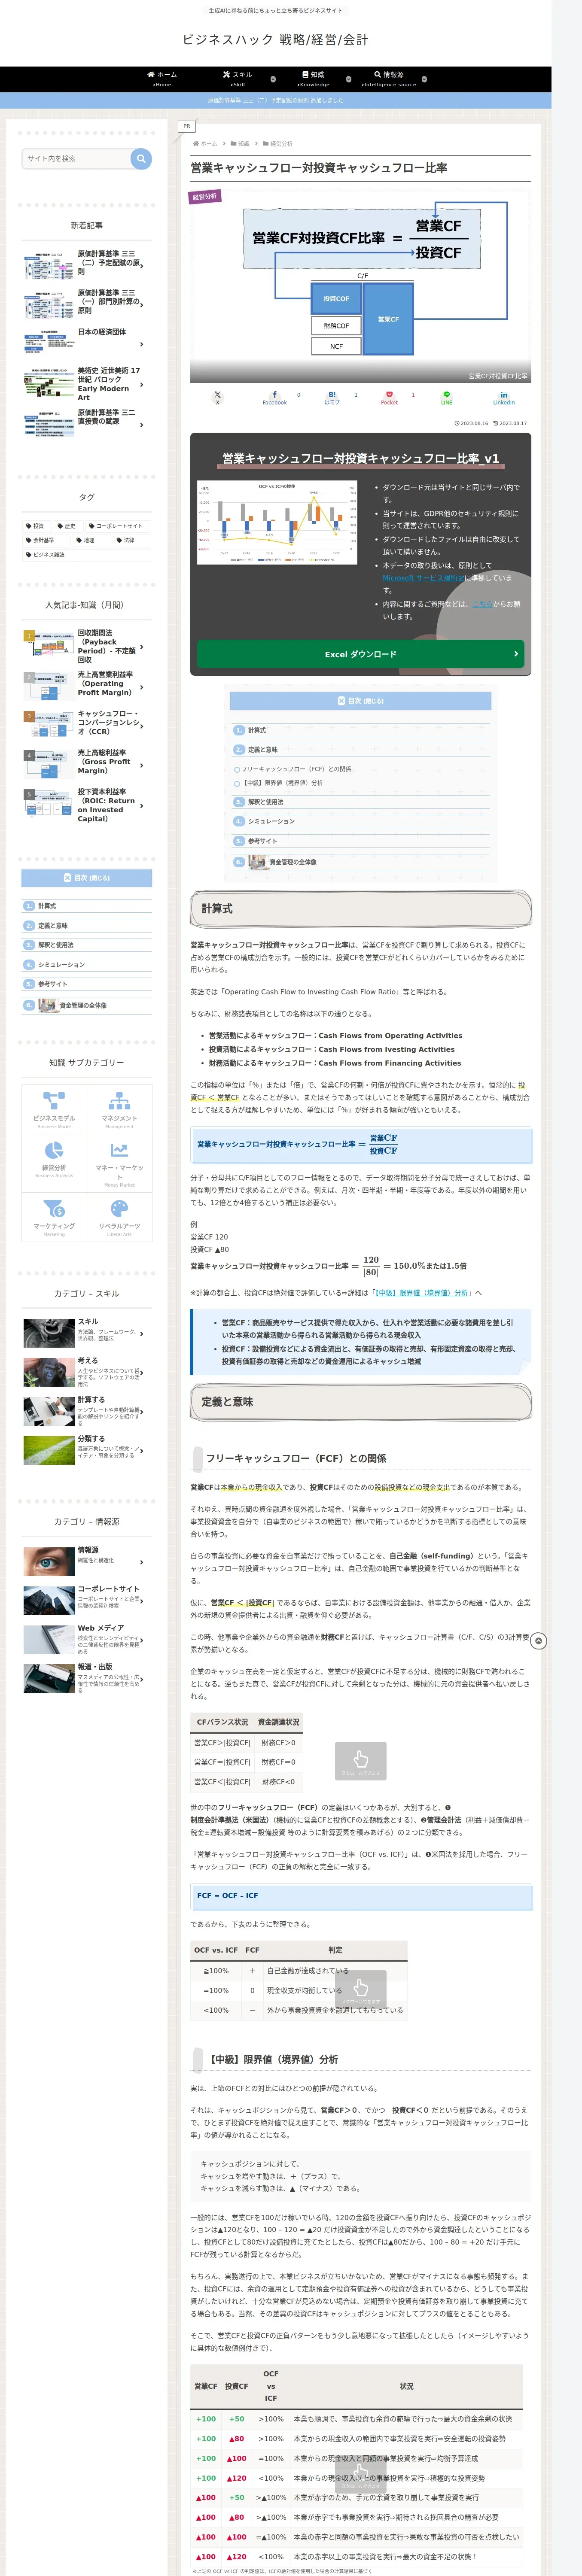Click the Excel ダウンロード button

pyautogui.click(x=360, y=654)
